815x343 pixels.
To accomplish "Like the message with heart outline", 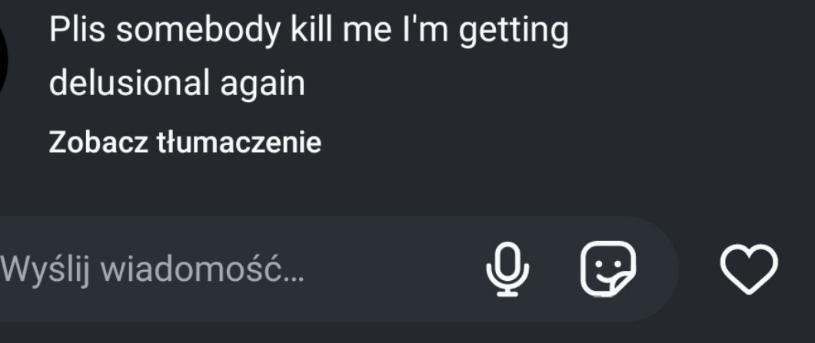I will (749, 269).
